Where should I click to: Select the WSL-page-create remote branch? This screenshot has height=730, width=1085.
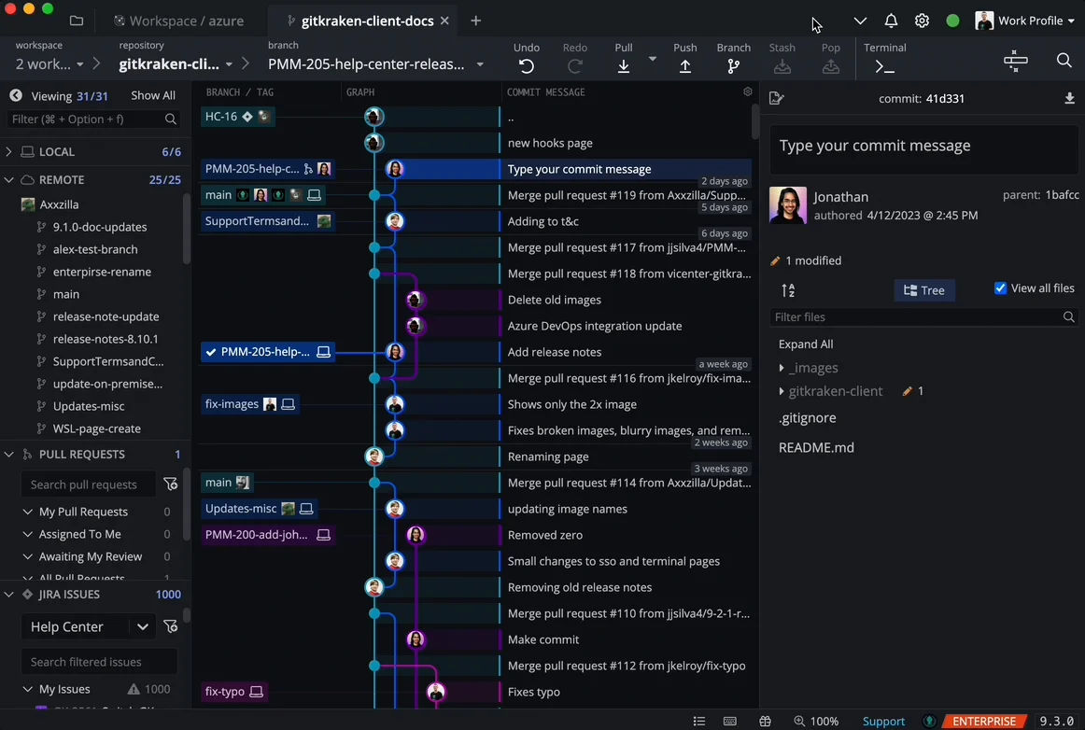[96, 429]
